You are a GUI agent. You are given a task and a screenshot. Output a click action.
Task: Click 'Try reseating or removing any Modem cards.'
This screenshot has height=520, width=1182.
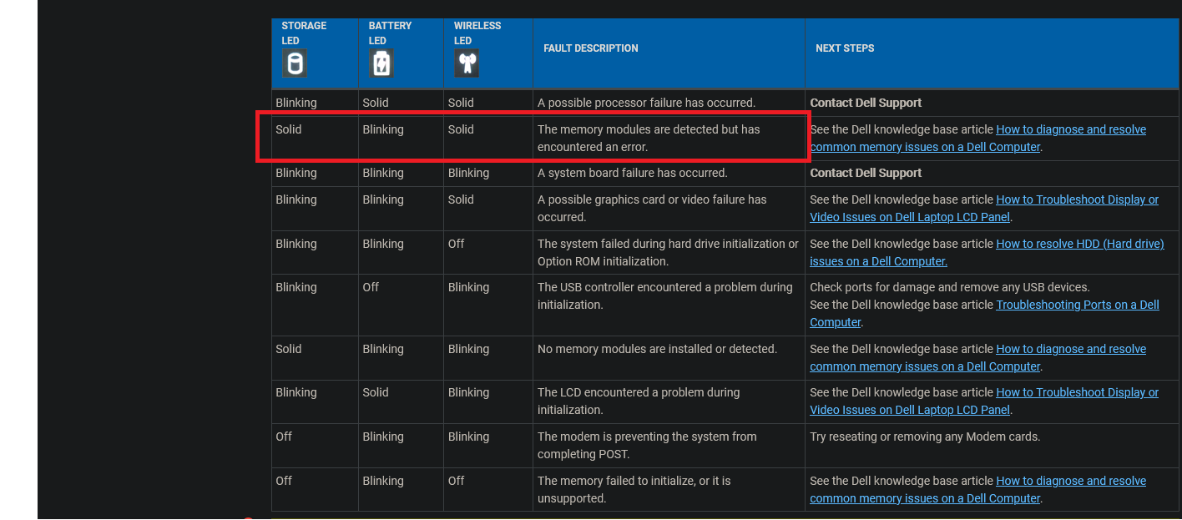pos(925,437)
